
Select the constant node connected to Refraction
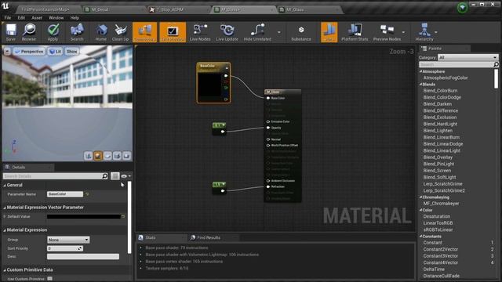click(220, 188)
